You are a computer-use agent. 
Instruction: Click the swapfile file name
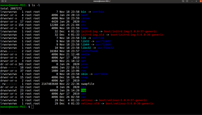(88, 84)
